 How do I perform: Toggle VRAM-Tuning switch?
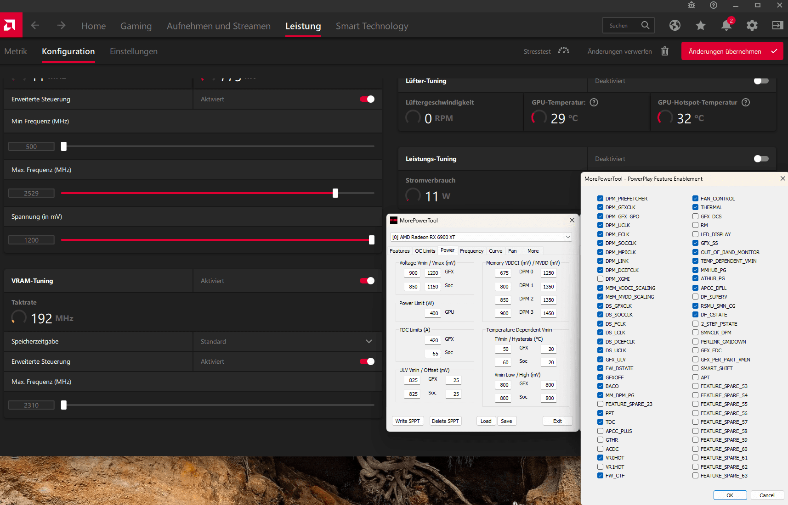click(367, 281)
